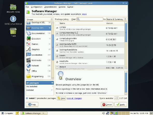Image resolution: width=153 pixels, height=115 pixels.
Task: Open the Trash desktop icon
Action: (13, 31)
